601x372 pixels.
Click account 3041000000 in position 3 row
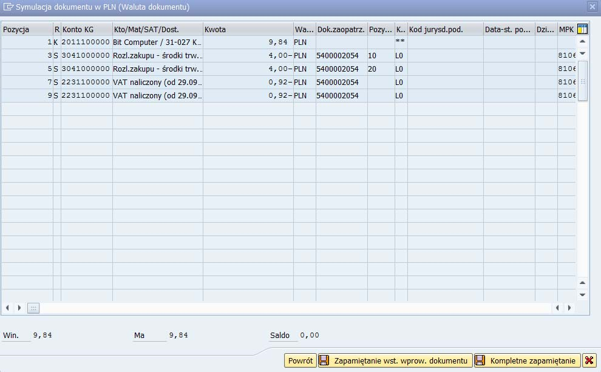[x=86, y=56]
